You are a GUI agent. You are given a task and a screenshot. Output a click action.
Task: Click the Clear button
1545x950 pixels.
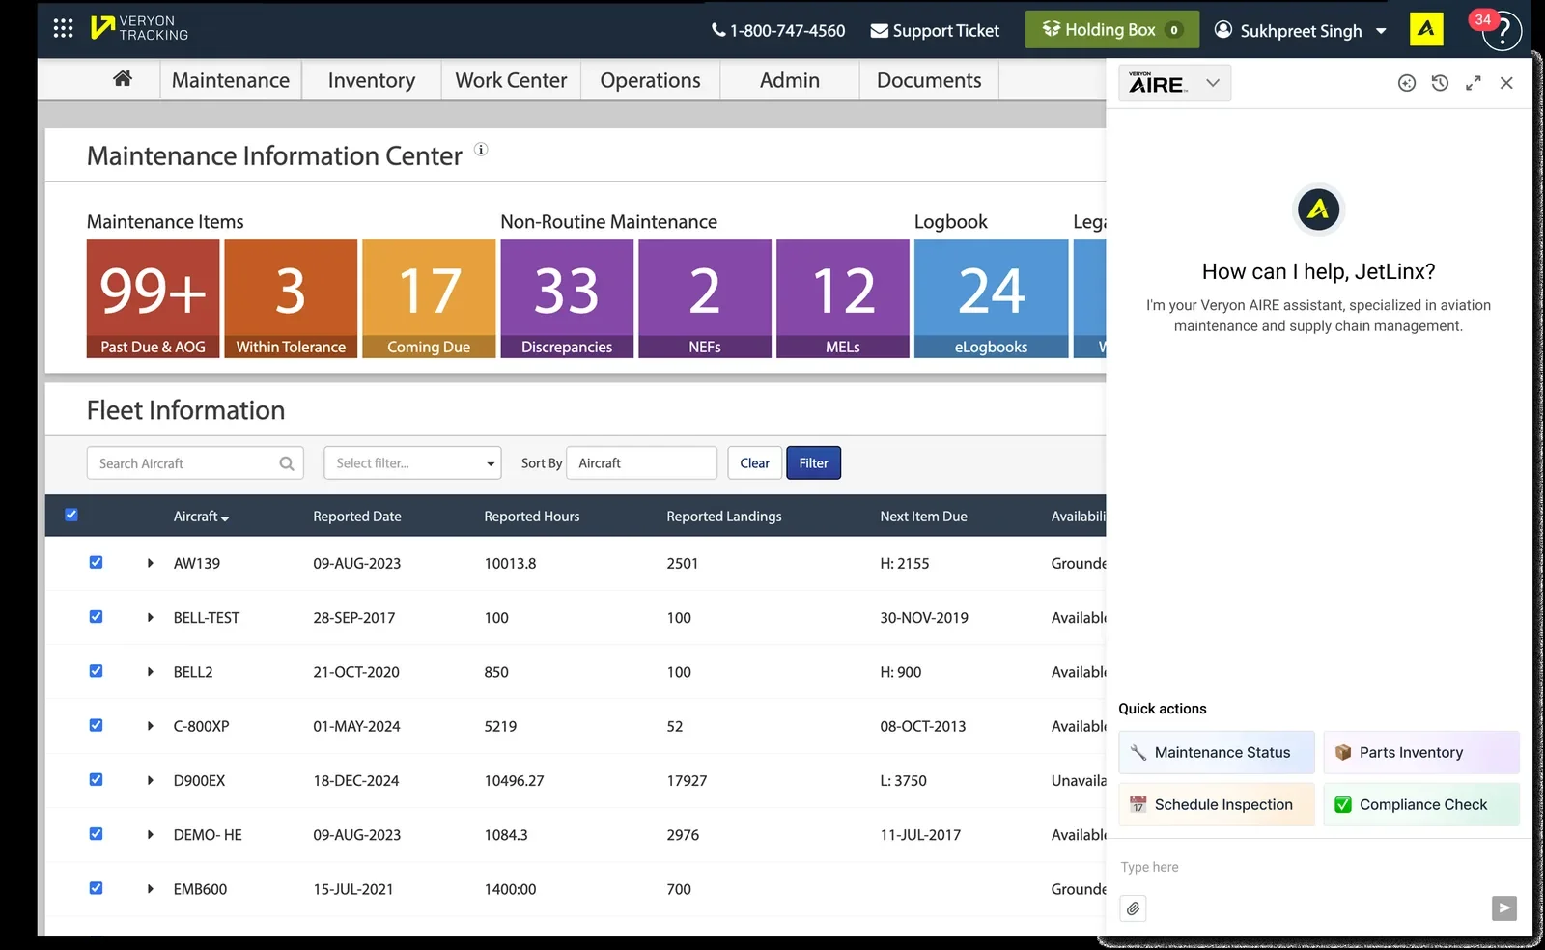pyautogui.click(x=754, y=463)
